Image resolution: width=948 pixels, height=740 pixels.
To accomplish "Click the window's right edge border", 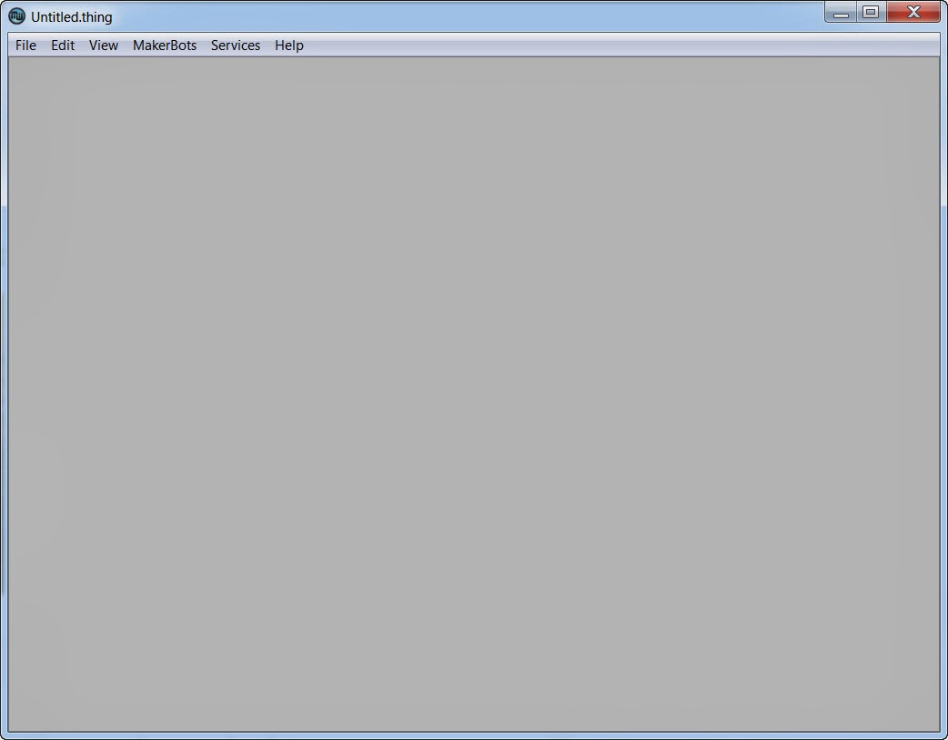I will pos(943,391).
